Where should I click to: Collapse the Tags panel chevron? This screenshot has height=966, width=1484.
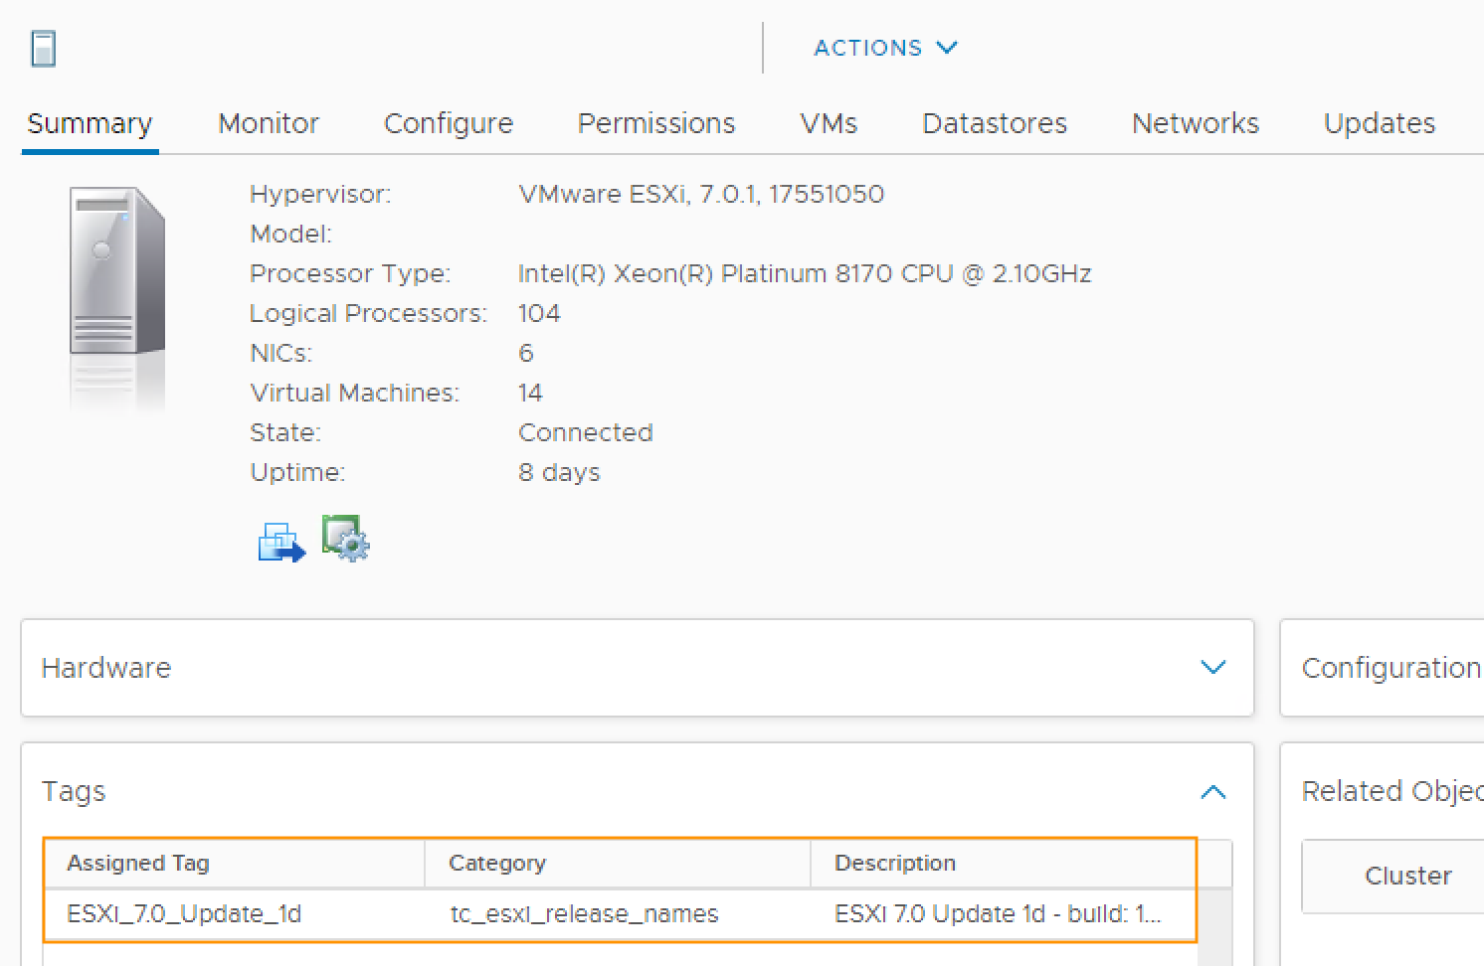tap(1212, 792)
